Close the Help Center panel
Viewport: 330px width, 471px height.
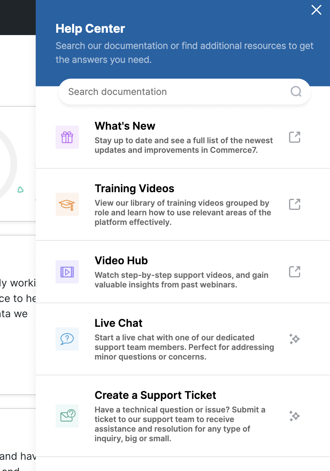click(x=316, y=10)
